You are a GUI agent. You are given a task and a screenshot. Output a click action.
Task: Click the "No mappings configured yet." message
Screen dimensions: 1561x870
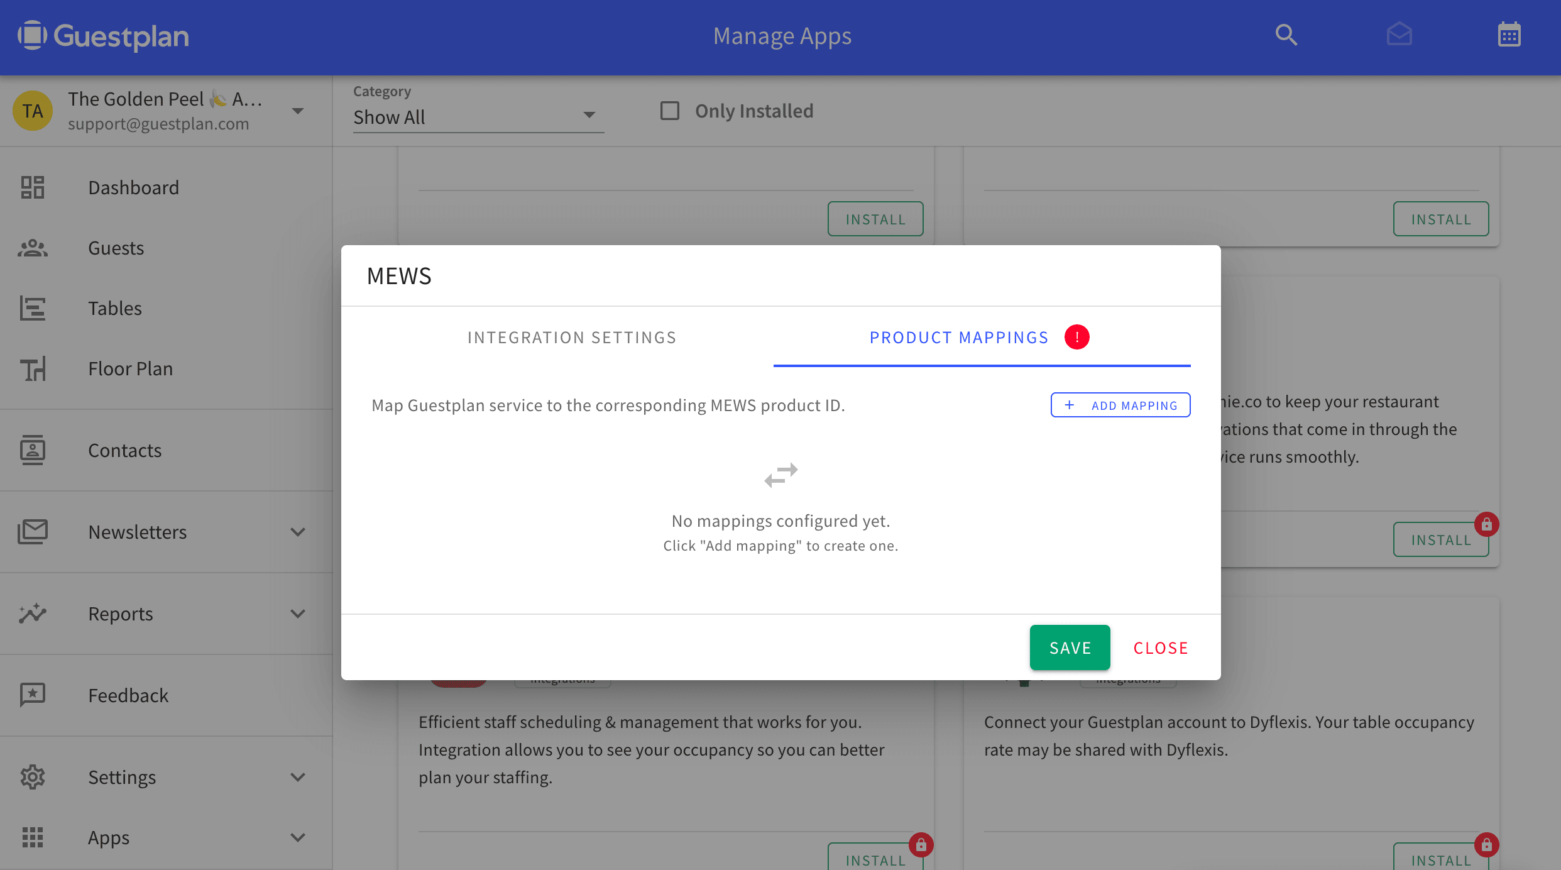point(781,520)
